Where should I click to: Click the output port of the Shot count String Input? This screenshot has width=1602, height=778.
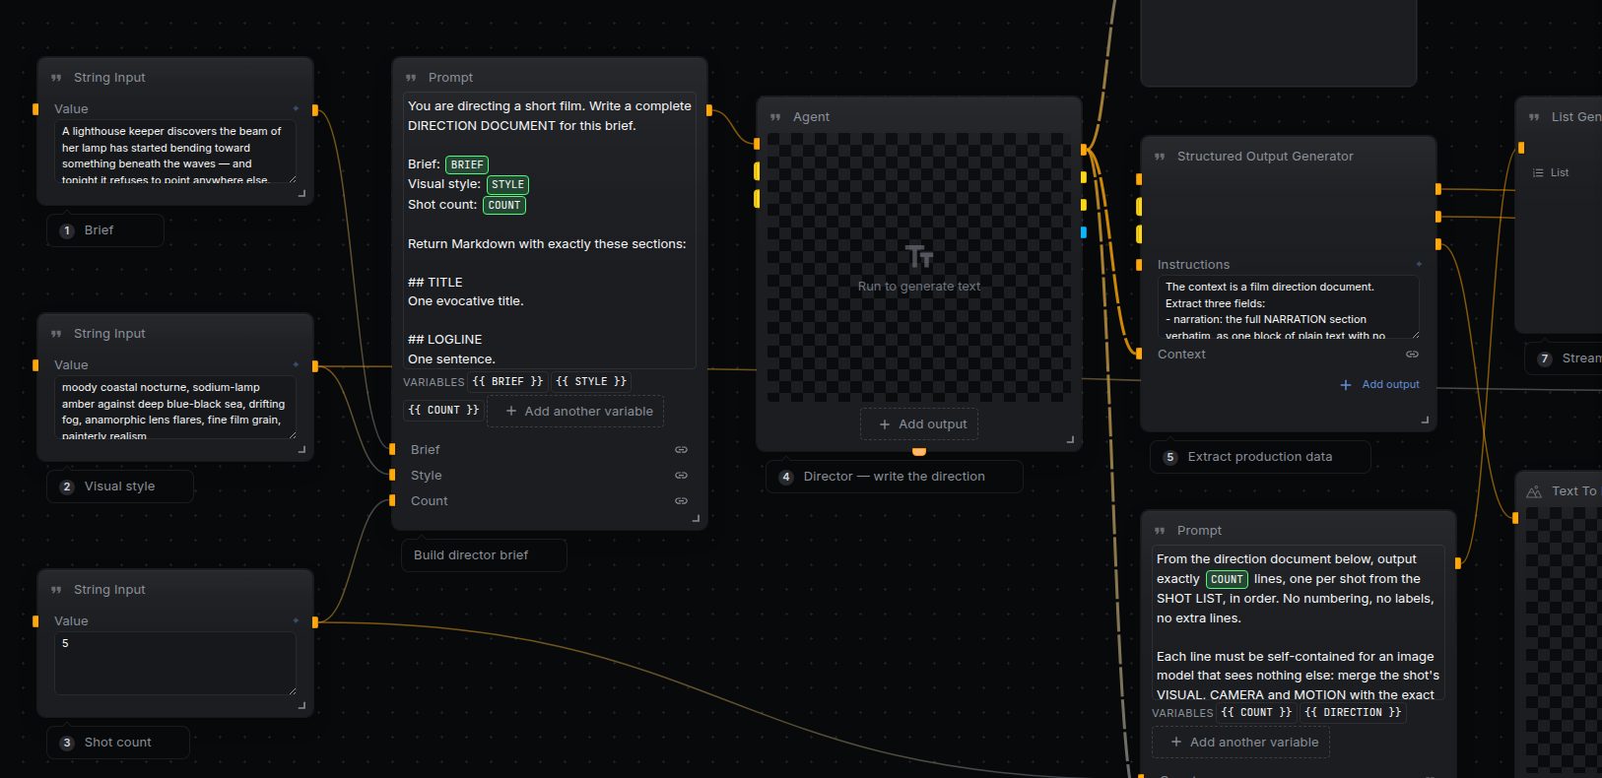coord(315,622)
